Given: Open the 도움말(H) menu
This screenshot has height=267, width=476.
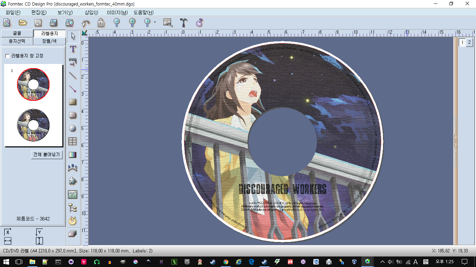Looking at the screenshot, I should click(144, 13).
